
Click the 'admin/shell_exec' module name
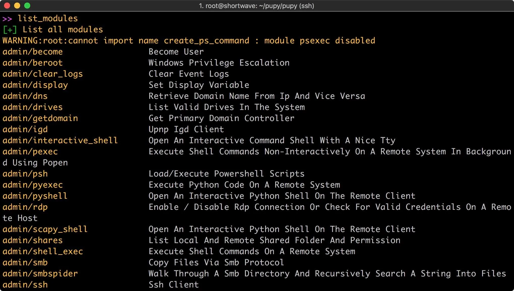click(43, 251)
